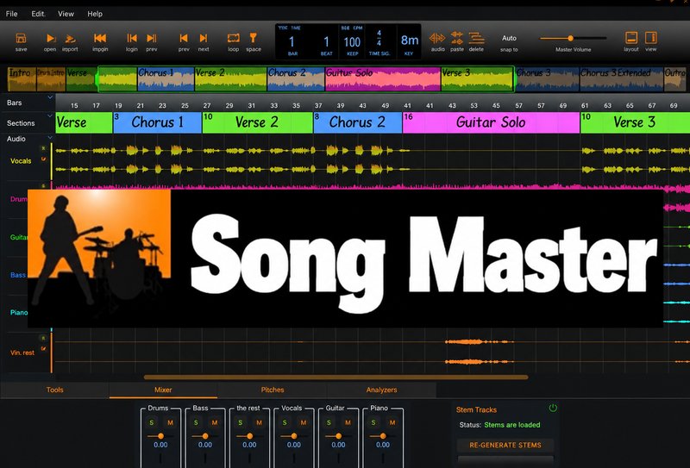The width and height of the screenshot is (690, 468).
Task: Mute the Piano mixer channel
Action: pyautogui.click(x=392, y=422)
